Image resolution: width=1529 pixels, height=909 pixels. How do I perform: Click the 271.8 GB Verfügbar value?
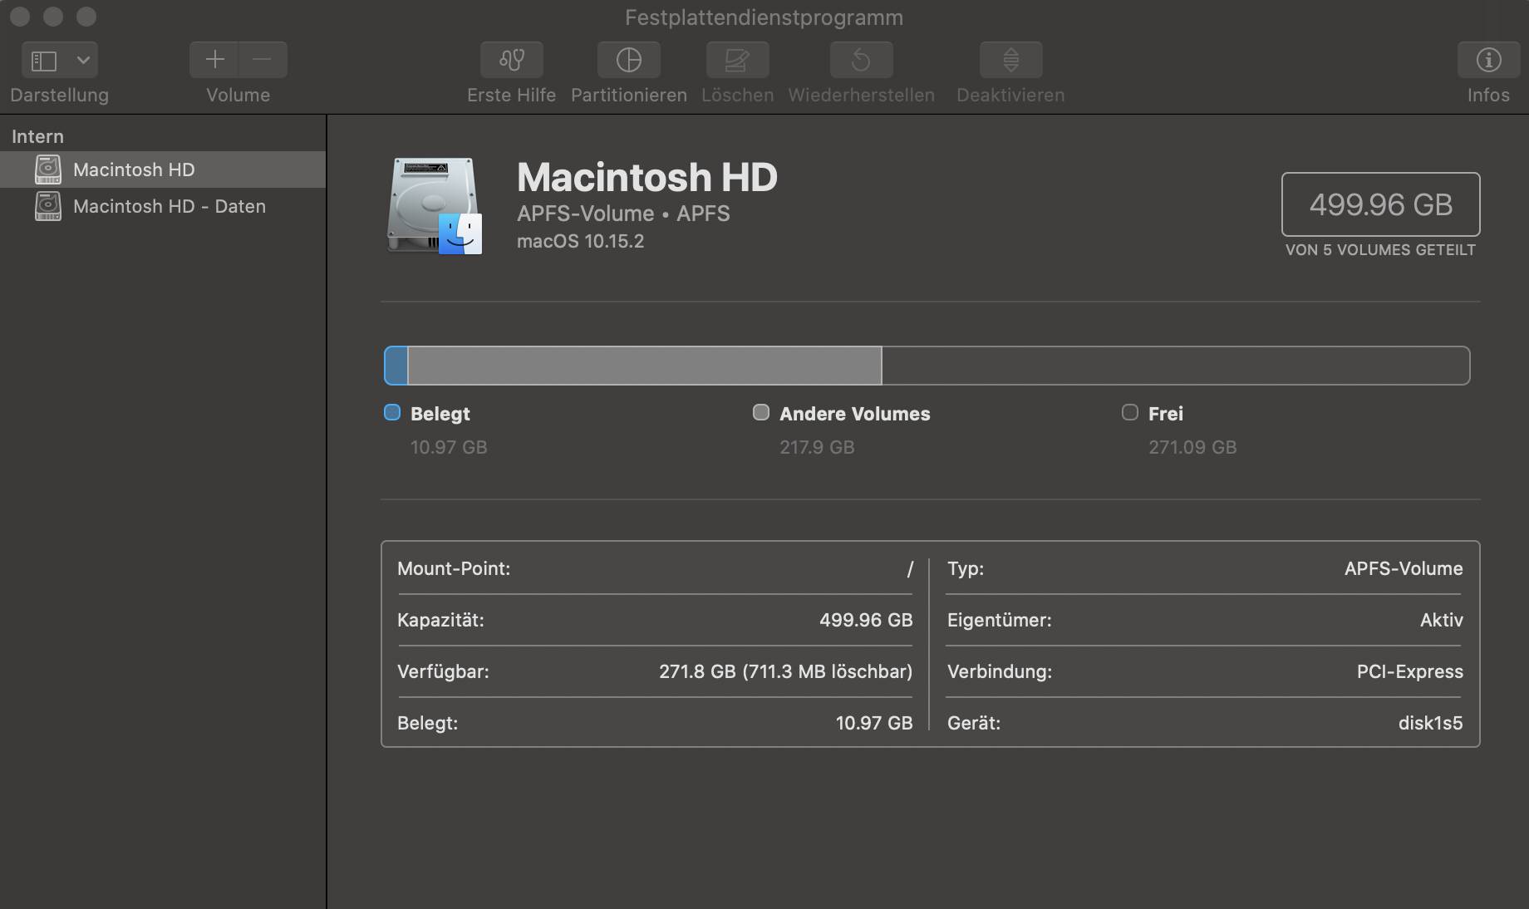tap(786, 671)
